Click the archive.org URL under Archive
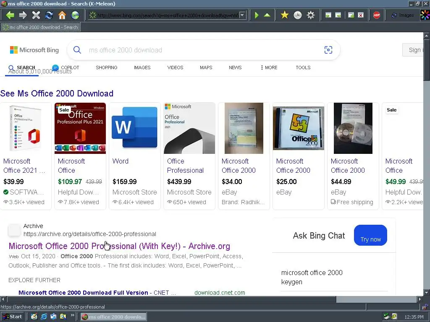The image size is (430, 322). [90, 234]
